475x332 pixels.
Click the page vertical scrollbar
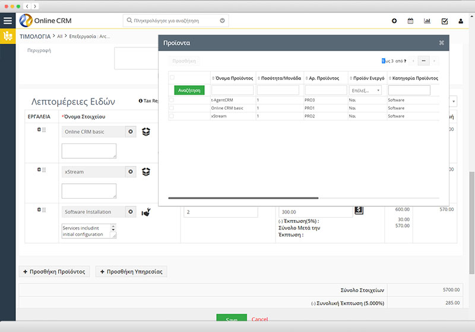coord(471,223)
